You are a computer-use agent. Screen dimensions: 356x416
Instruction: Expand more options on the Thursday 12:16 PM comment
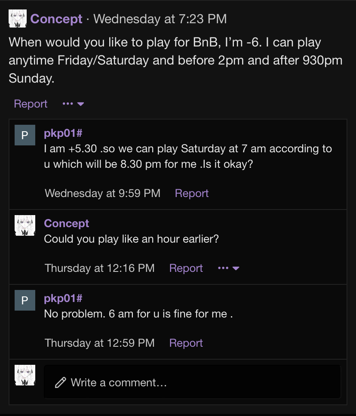[x=229, y=268]
